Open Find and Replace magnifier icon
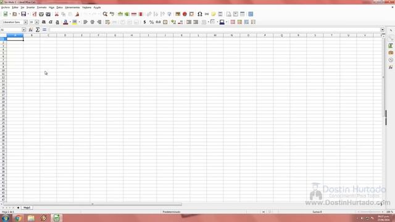Viewport: 395px width, 222px height. point(105,14)
